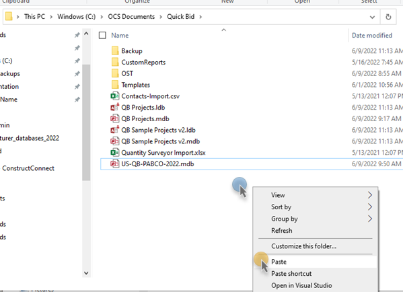403x292 pixels.
Task: Click the 6/9/2022 8:55 AM date cell
Action: [x=377, y=73]
